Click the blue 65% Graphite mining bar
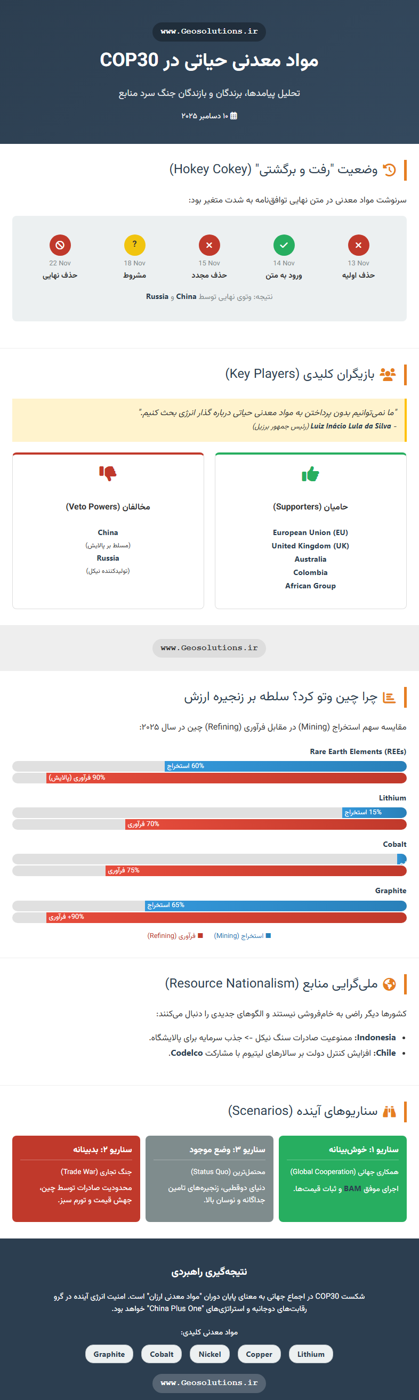 (x=276, y=905)
